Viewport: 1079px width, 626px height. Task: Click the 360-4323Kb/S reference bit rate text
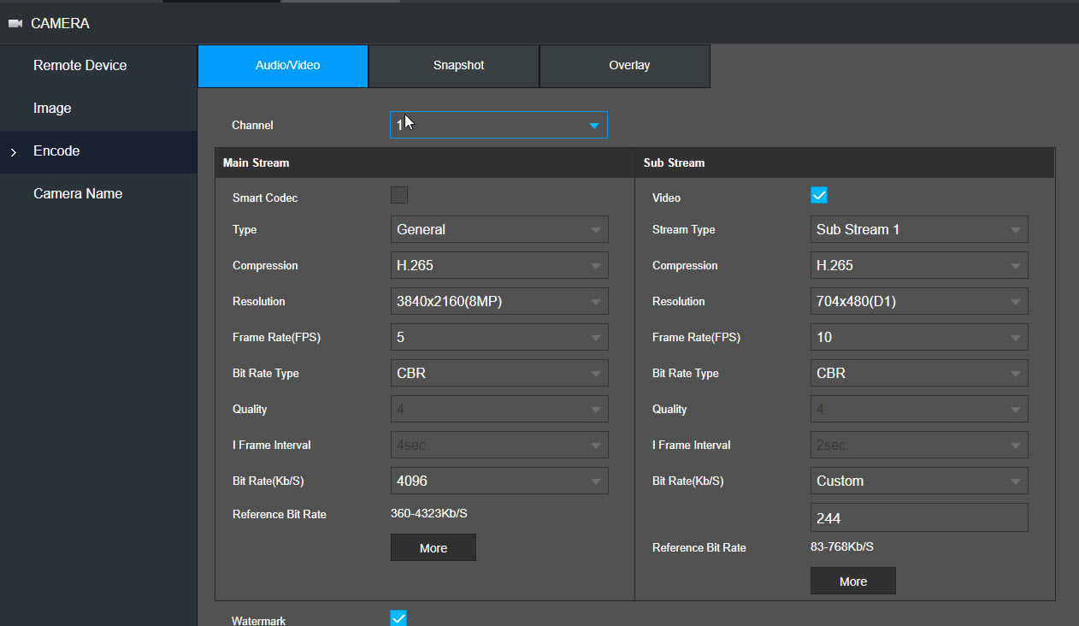point(429,513)
